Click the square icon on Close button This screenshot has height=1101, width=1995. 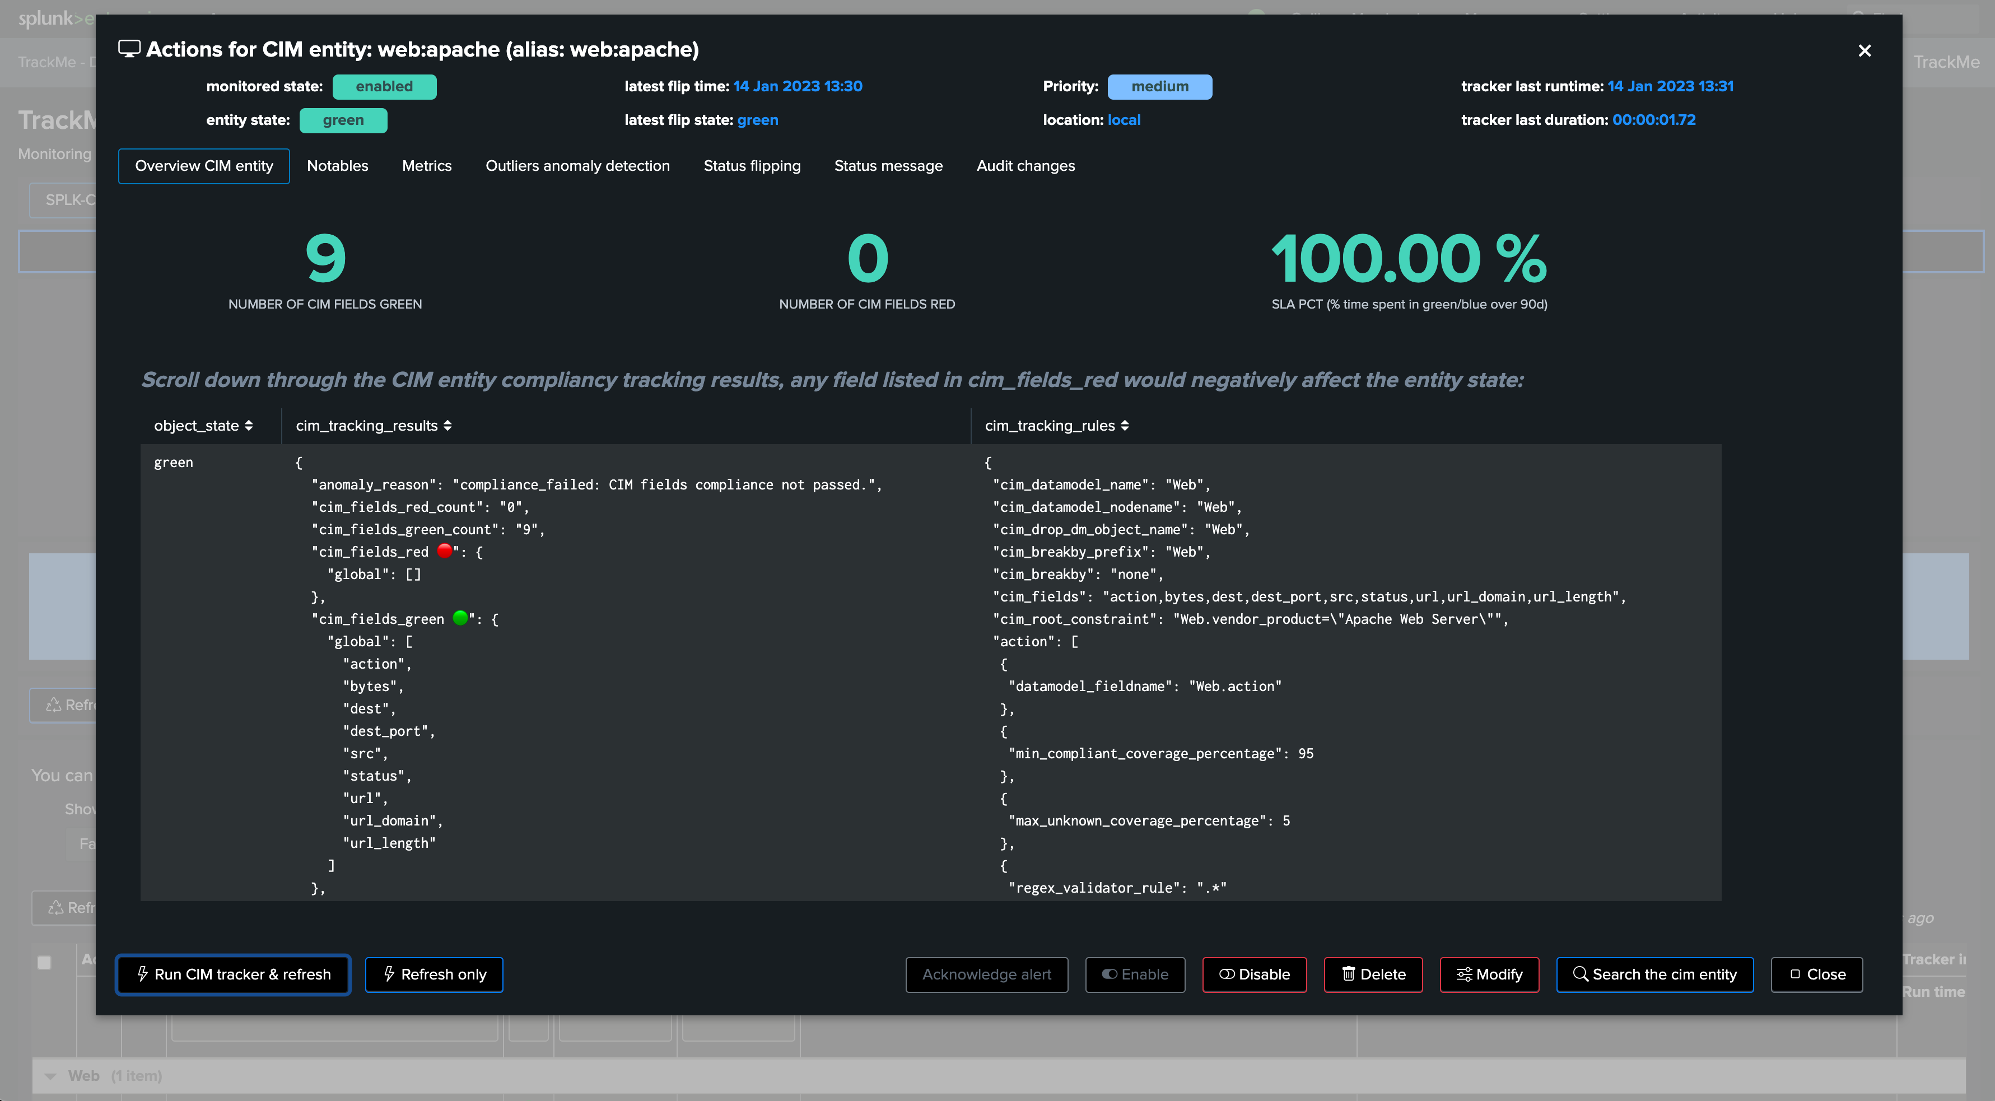coord(1795,974)
